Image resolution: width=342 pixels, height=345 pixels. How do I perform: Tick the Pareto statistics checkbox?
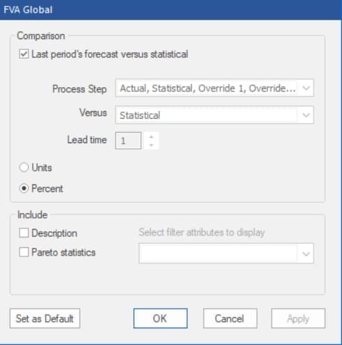[x=24, y=252]
